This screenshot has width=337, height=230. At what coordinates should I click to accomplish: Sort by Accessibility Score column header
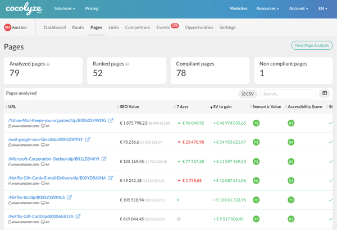pos(305,107)
